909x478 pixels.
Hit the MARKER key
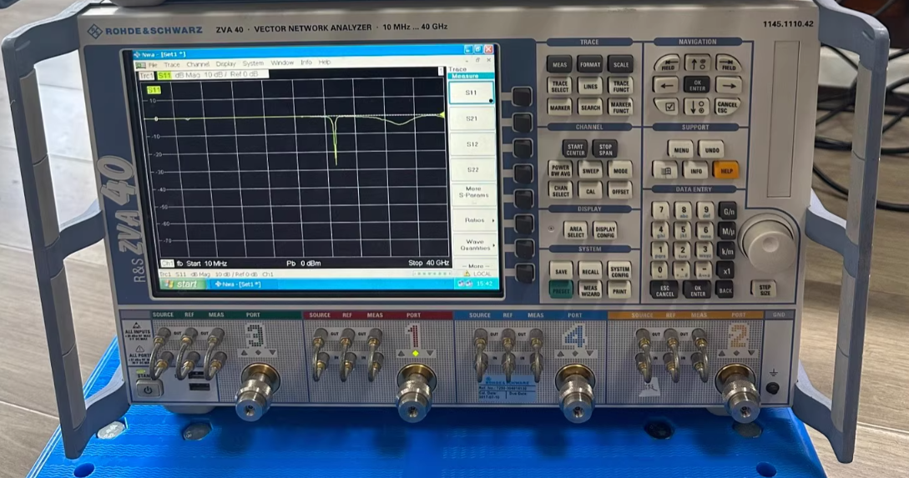pyautogui.click(x=559, y=107)
